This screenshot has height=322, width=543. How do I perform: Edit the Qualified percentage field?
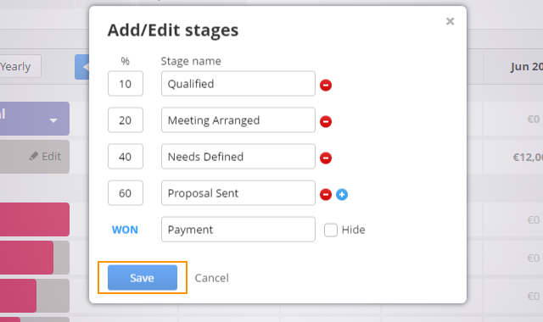pyautogui.click(x=126, y=84)
